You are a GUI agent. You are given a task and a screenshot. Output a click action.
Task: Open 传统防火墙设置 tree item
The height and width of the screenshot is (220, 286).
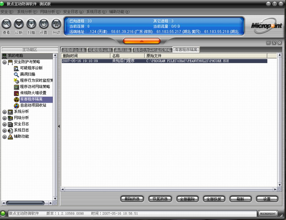[33, 93]
